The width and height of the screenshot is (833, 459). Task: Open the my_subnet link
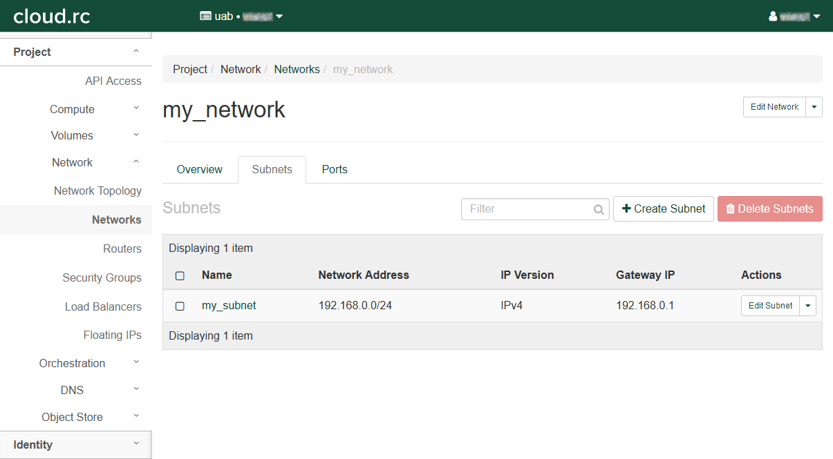tap(229, 305)
